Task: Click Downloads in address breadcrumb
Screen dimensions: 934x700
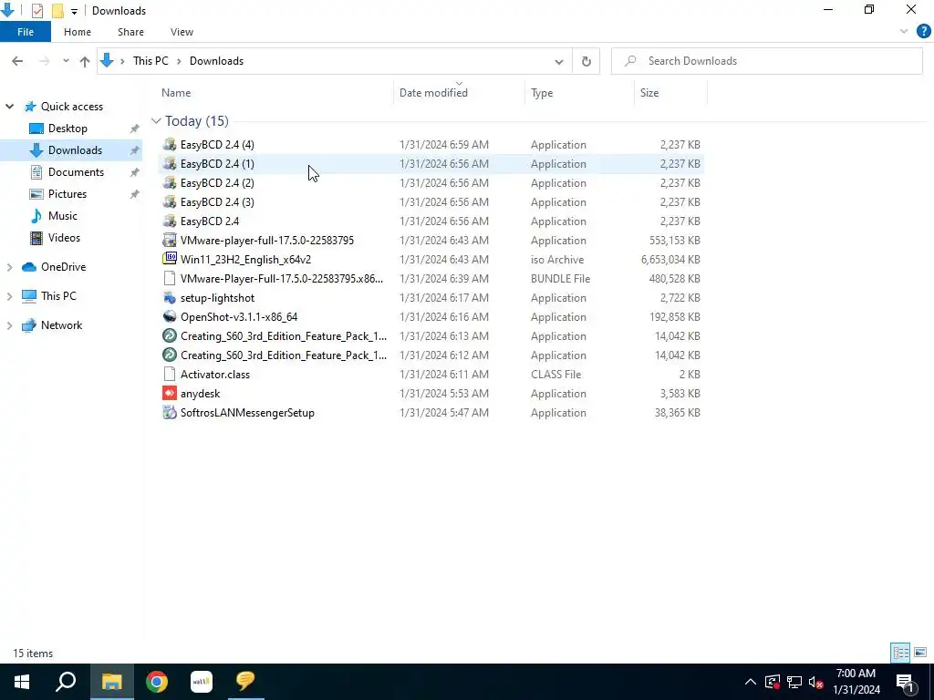Action: (x=216, y=61)
